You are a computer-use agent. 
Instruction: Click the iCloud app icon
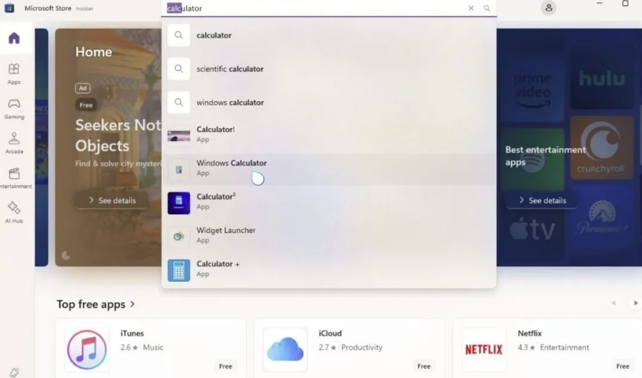(x=285, y=349)
